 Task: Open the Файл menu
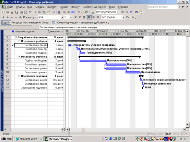(10, 7)
